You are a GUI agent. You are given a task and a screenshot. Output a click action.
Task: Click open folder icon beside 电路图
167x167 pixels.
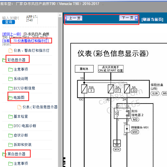click(x=11, y=98)
